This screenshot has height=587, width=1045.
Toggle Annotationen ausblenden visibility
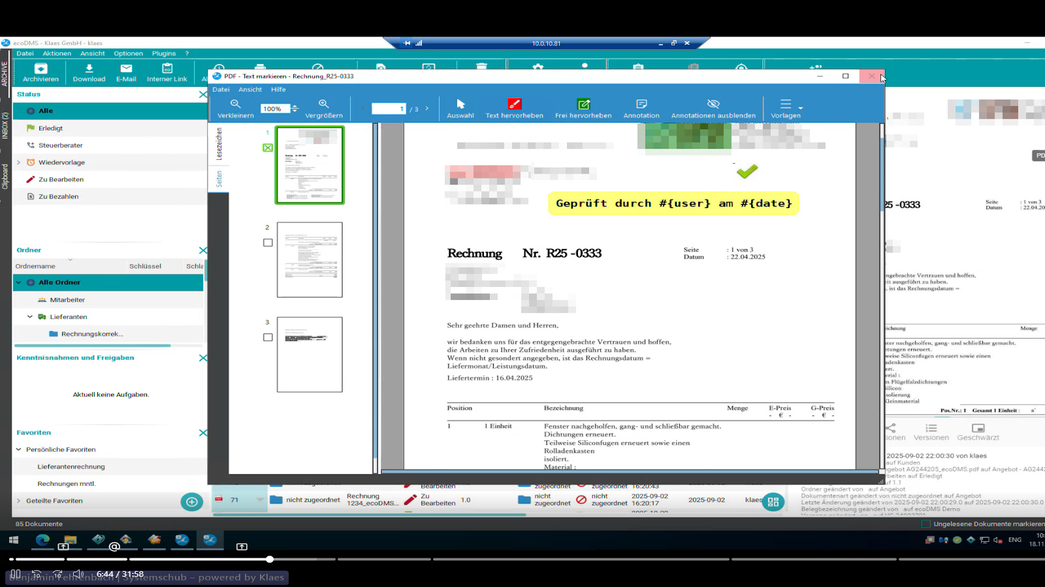click(713, 104)
